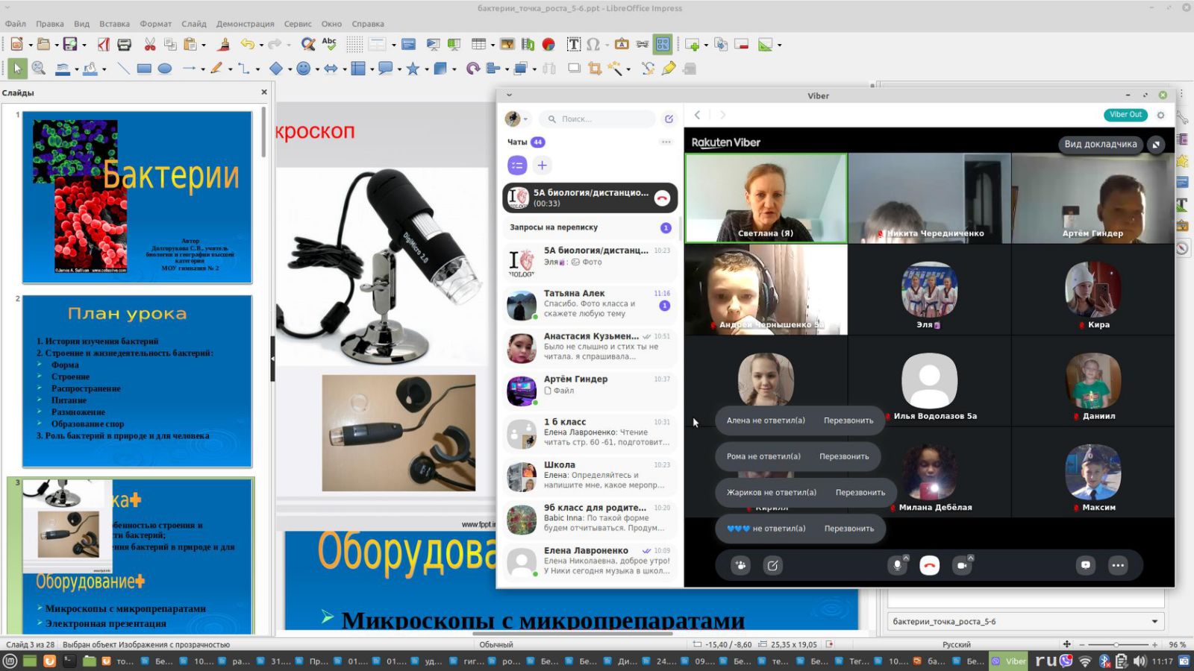This screenshot has height=671, width=1194.
Task: Select the План урока slide 2 thumbnail
Action: pos(137,382)
